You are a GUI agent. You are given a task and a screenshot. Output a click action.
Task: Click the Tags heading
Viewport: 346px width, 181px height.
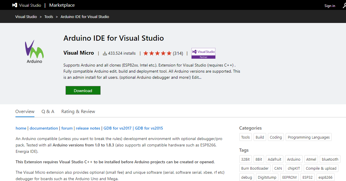tap(244, 150)
